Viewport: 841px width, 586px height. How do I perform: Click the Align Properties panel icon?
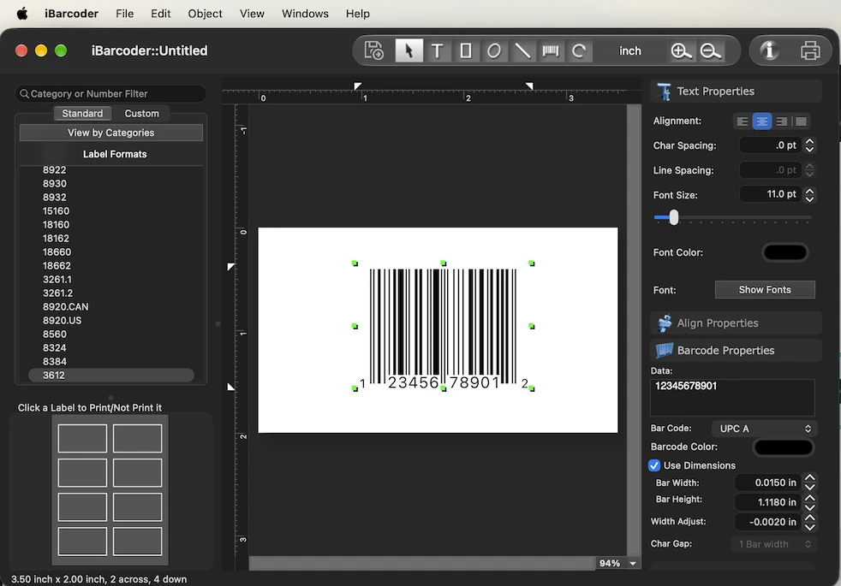pos(665,323)
